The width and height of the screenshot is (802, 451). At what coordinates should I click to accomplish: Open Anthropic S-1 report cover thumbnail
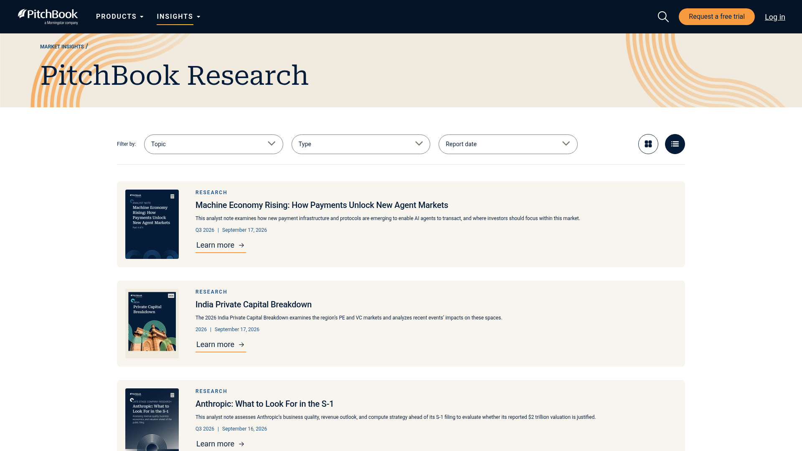(x=152, y=420)
